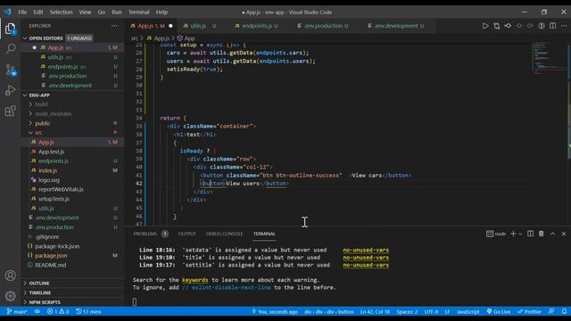Add a new terminal with plus icon

513,234
